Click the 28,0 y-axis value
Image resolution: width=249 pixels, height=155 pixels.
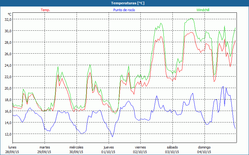[x=8, y=42]
